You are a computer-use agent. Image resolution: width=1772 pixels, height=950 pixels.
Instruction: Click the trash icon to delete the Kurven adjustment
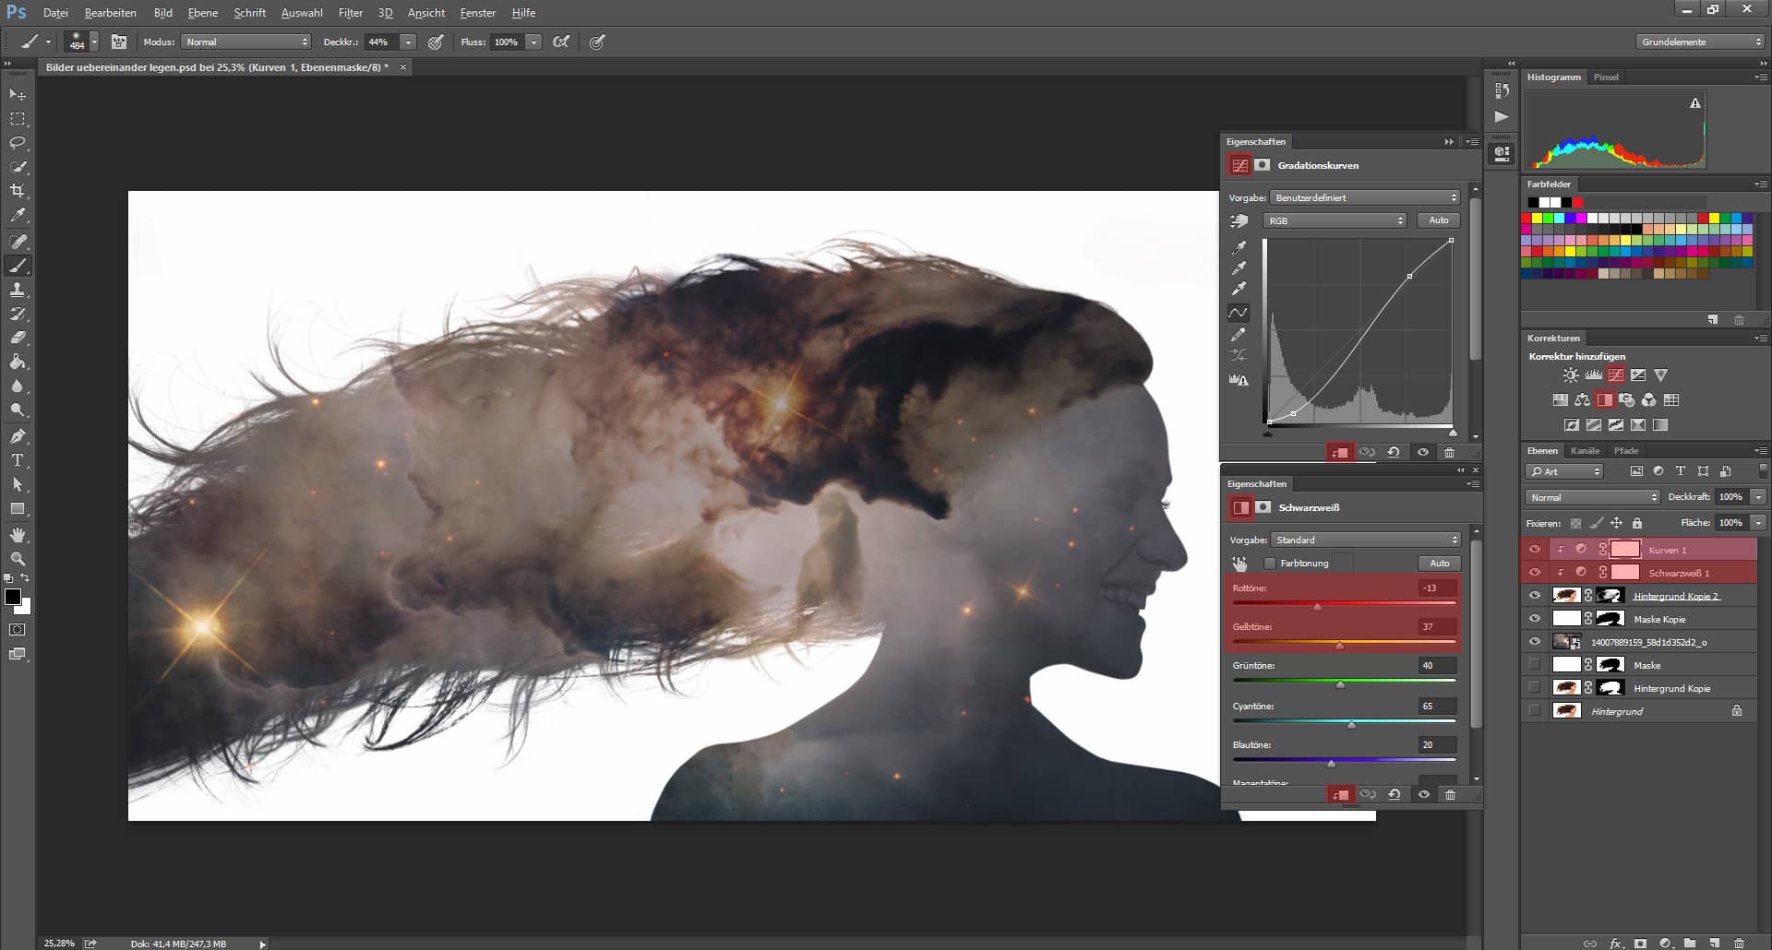coord(1451,452)
